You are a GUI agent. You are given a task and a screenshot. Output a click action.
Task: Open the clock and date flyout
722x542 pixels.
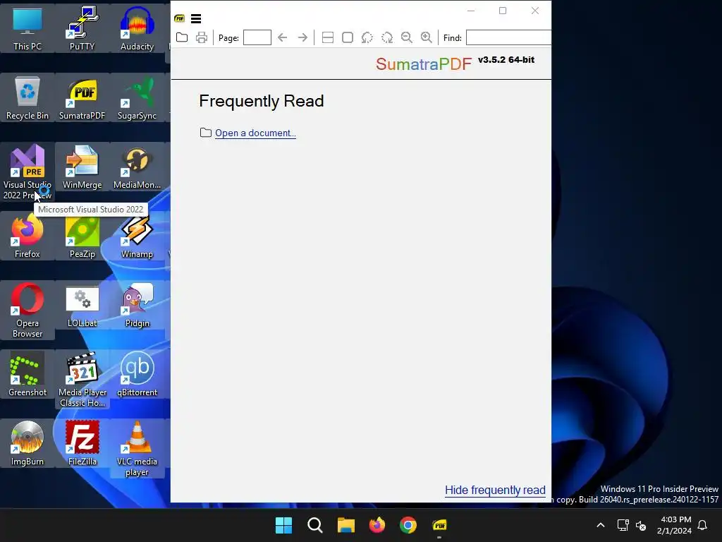[675, 525]
